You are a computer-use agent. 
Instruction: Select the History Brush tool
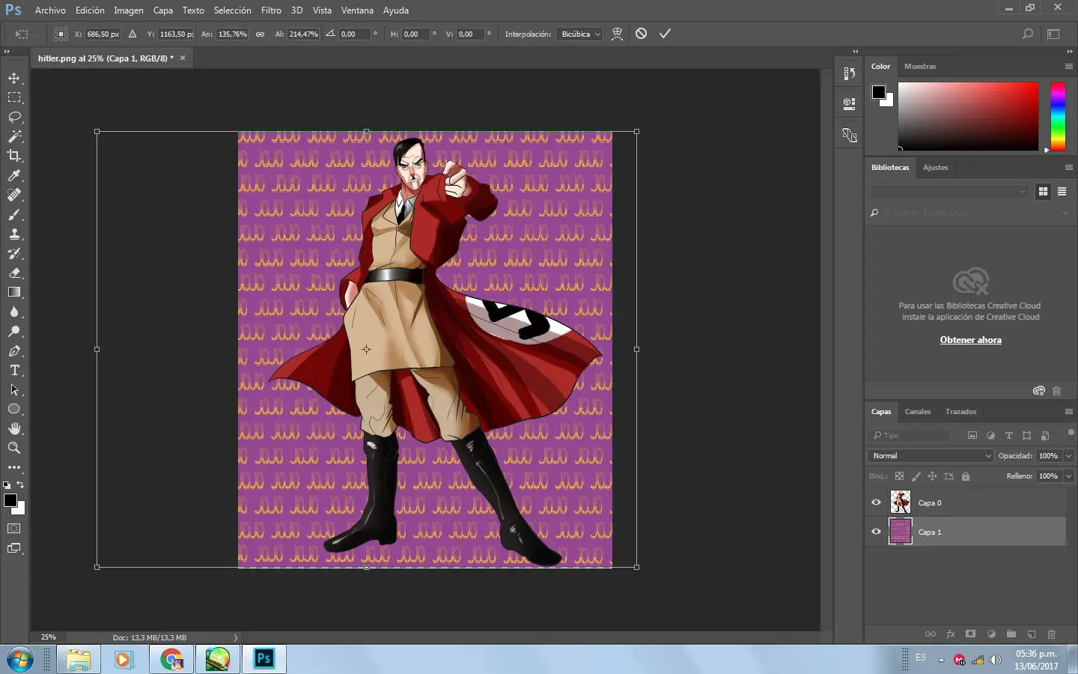[14, 253]
